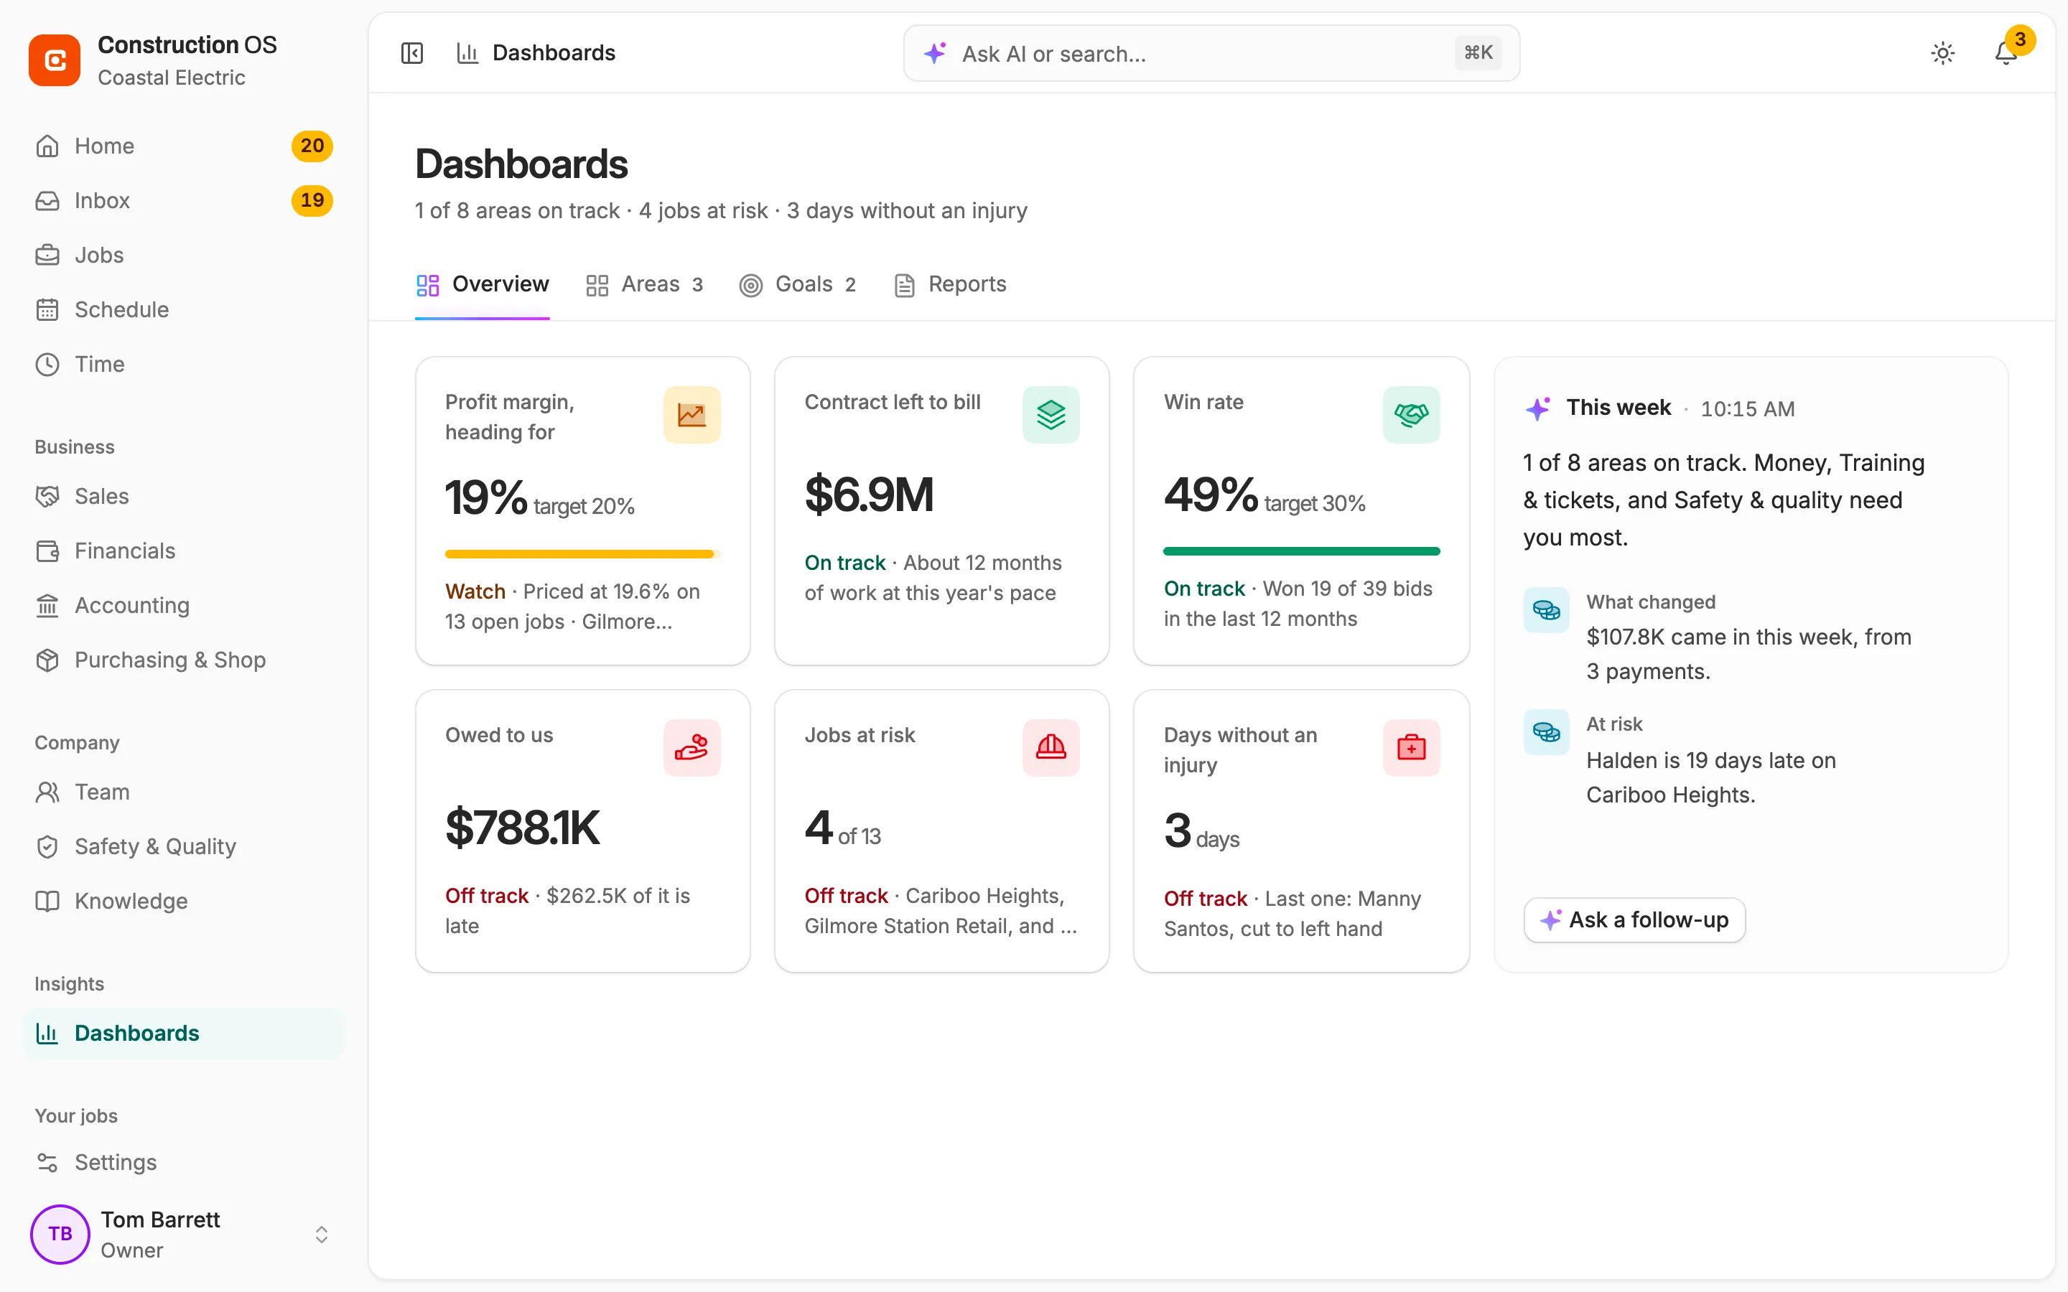The height and width of the screenshot is (1292, 2068).
Task: Click the Days without an injury first-aid icon
Action: pos(1411,749)
